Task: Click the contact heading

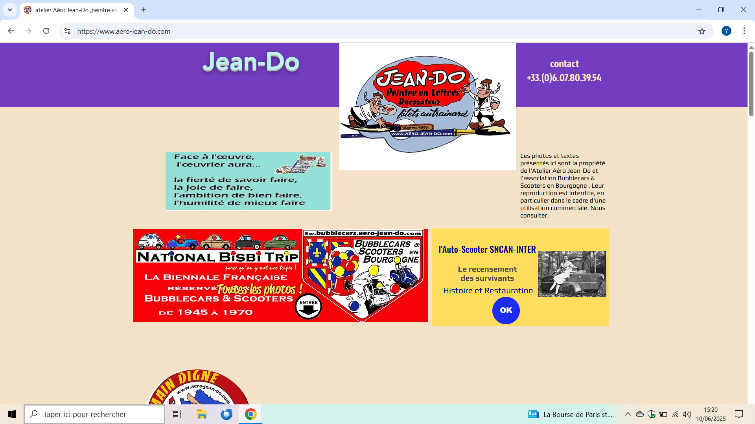Action: [564, 64]
